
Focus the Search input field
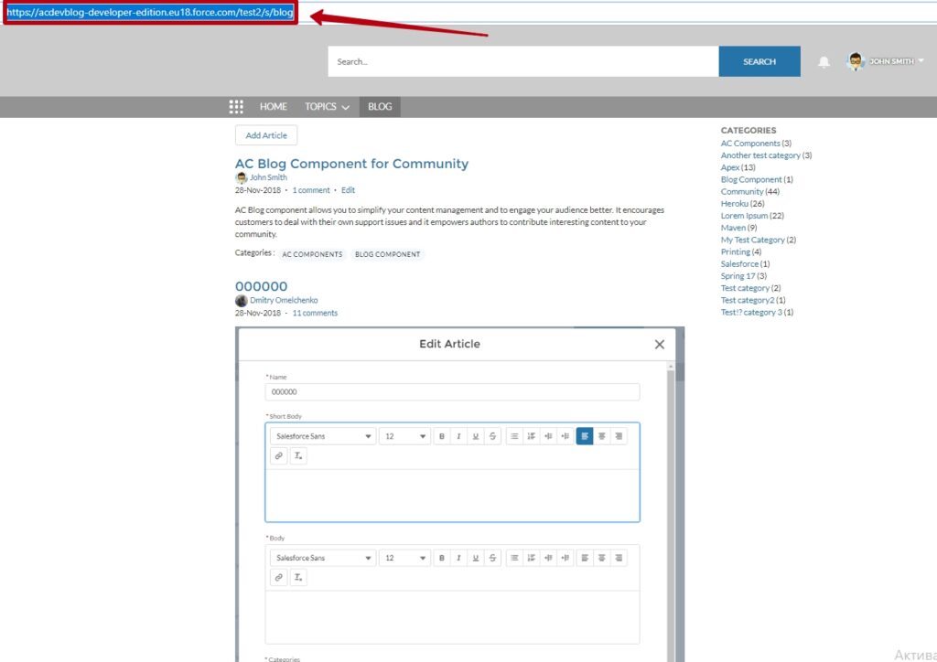[522, 61]
